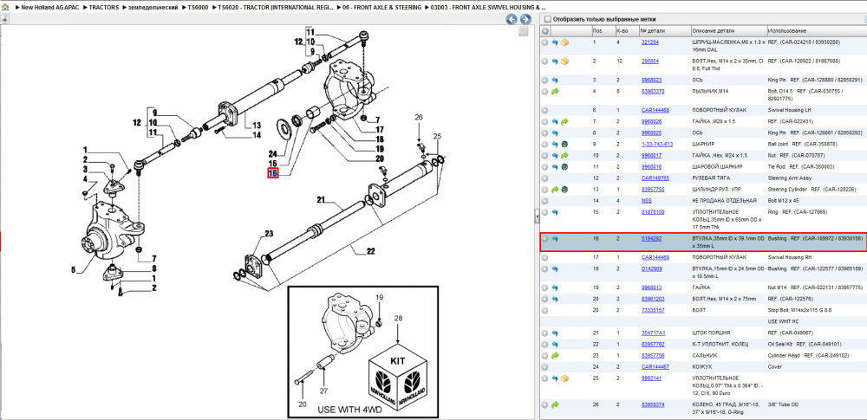The width and height of the screenshot is (867, 420).
Task: Collapse the parts panel with splitter handle
Action: (537, 217)
